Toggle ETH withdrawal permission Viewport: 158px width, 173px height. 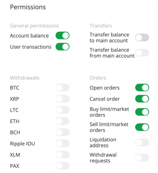pyautogui.click(x=63, y=121)
